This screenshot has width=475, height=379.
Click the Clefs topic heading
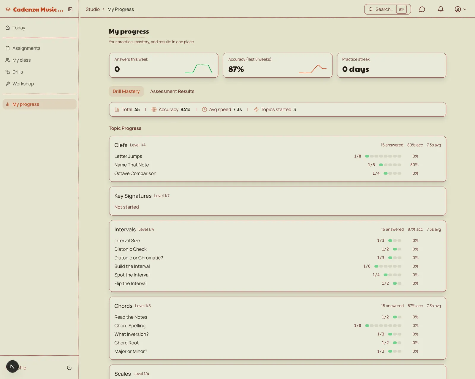[121, 145]
